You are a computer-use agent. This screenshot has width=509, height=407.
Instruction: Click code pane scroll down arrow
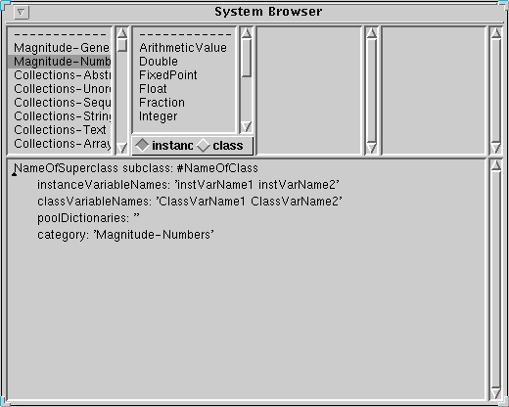point(496,393)
